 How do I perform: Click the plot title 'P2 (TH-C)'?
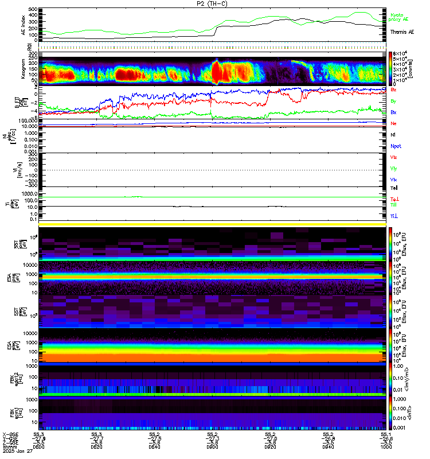212,3
